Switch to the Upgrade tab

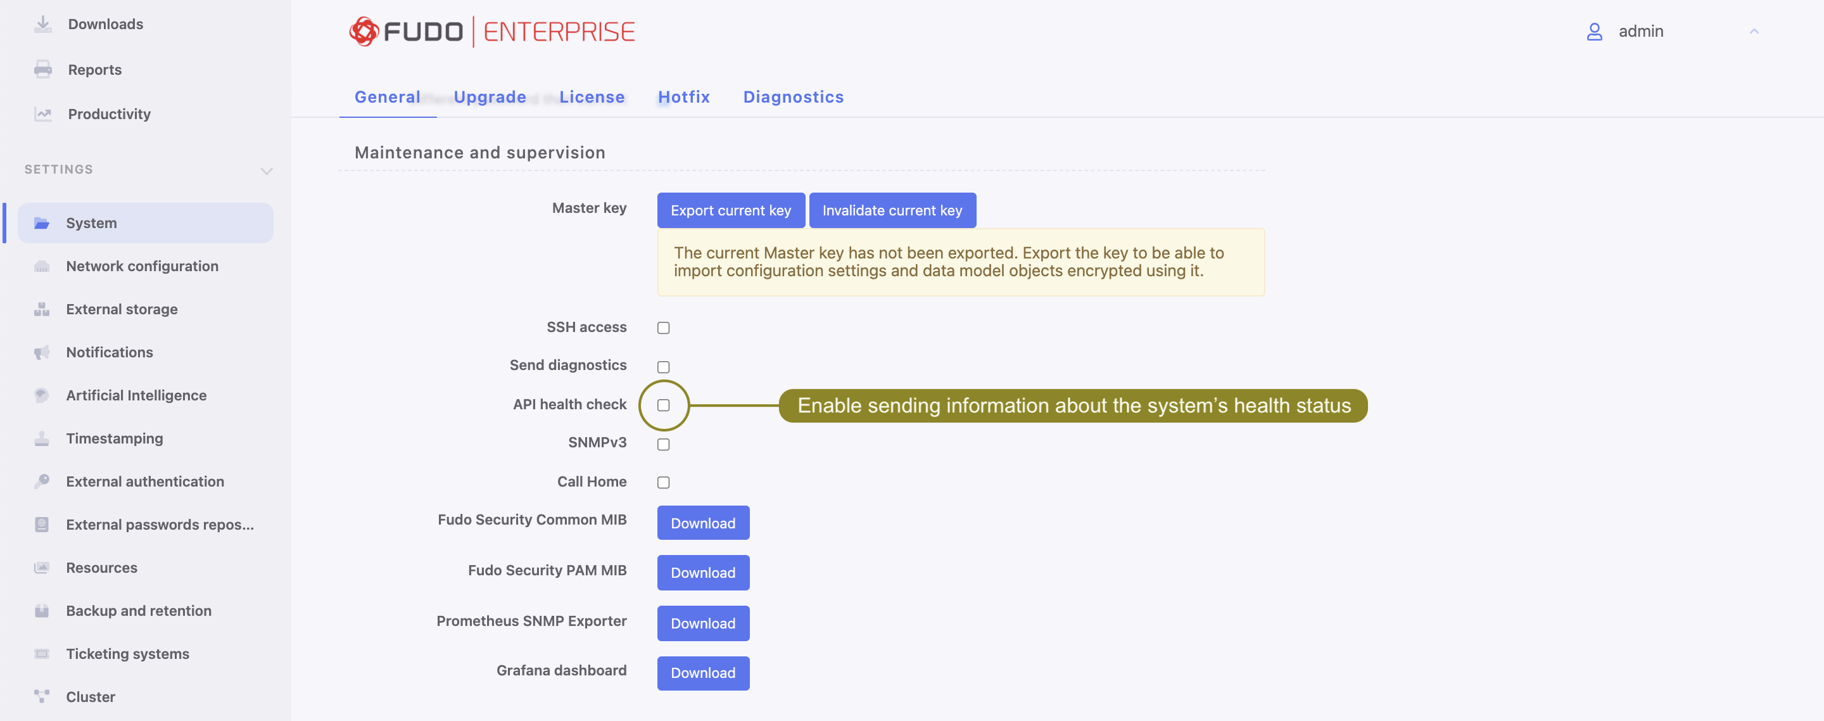tap(490, 97)
